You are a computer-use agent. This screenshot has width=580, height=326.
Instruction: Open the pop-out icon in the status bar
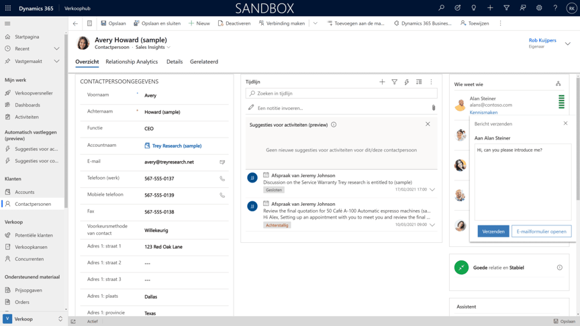(73, 321)
